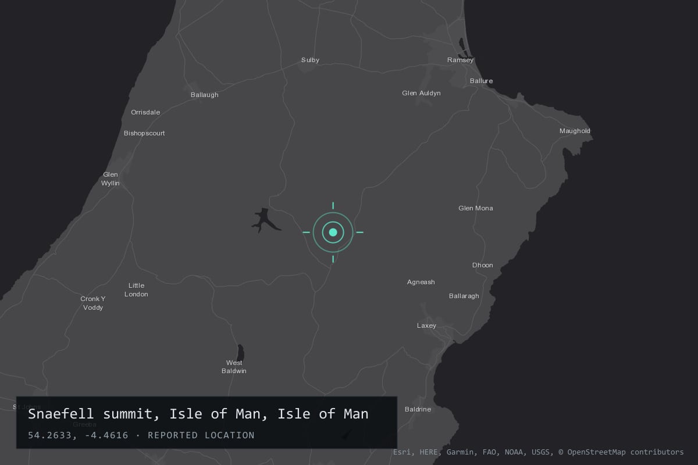Select the Snaefell summit caption title
The width and height of the screenshot is (698, 465).
[x=198, y=414]
